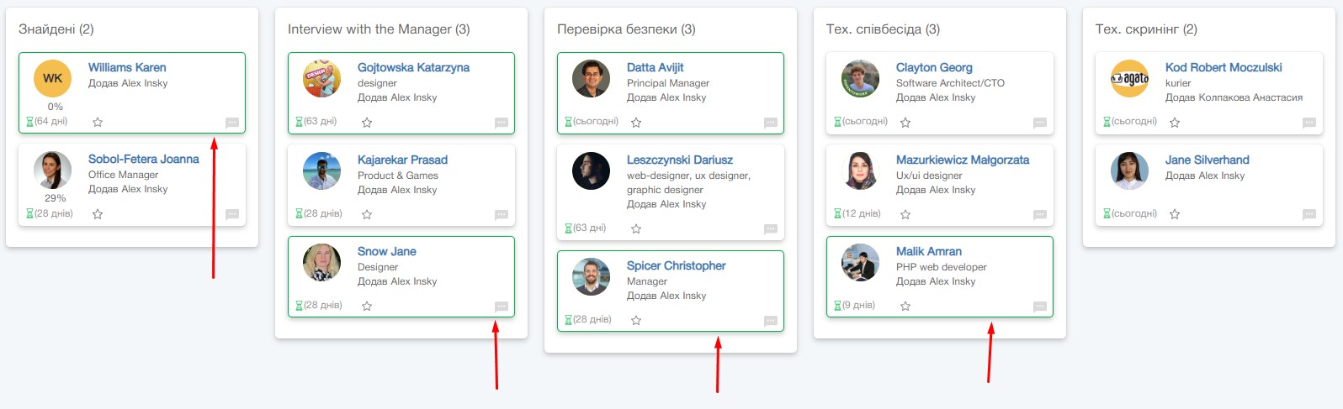Open Williams Karen profile link

coord(127,67)
